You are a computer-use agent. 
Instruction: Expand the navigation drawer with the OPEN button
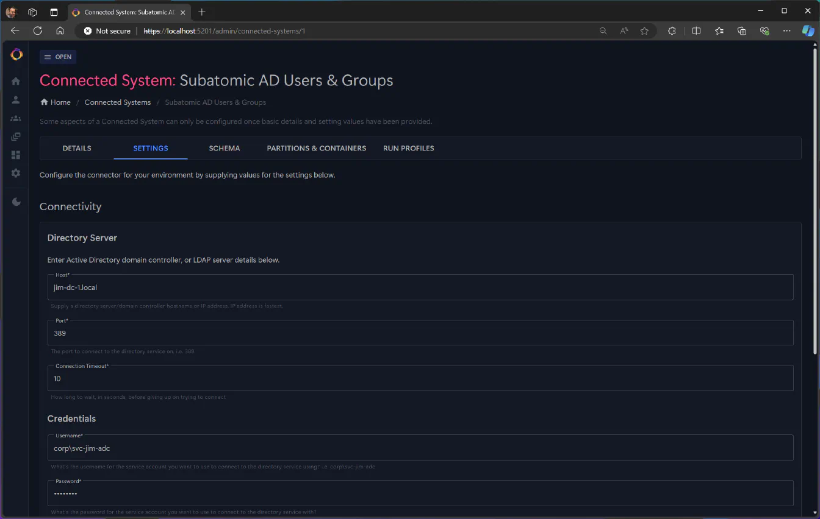tap(58, 57)
